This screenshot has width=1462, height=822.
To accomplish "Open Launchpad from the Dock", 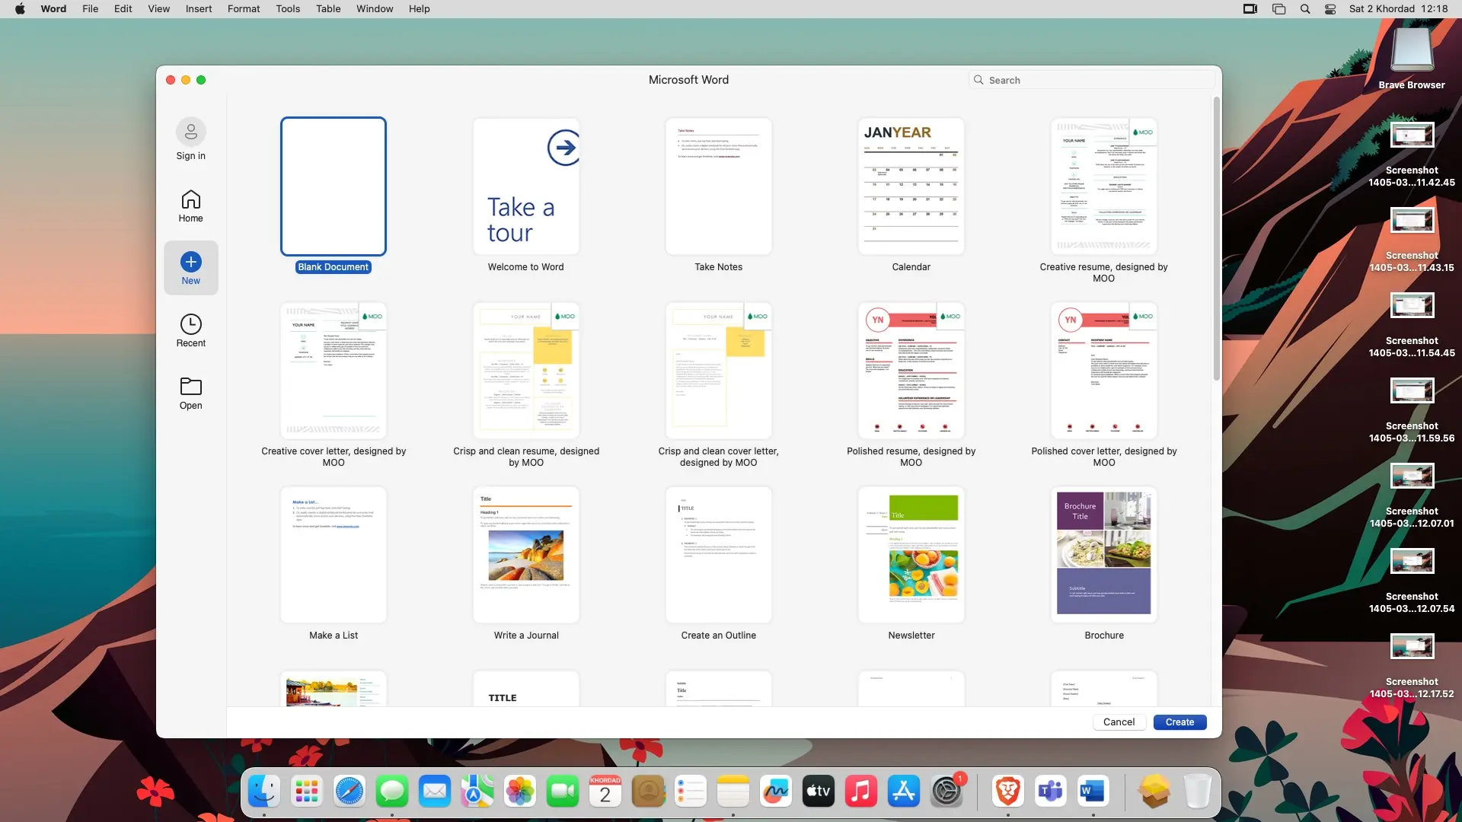I will coord(307,792).
